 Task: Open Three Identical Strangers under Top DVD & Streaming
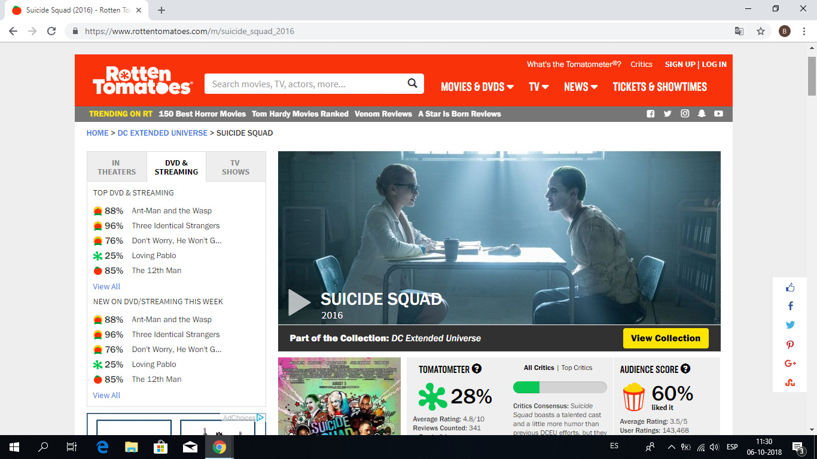click(175, 226)
